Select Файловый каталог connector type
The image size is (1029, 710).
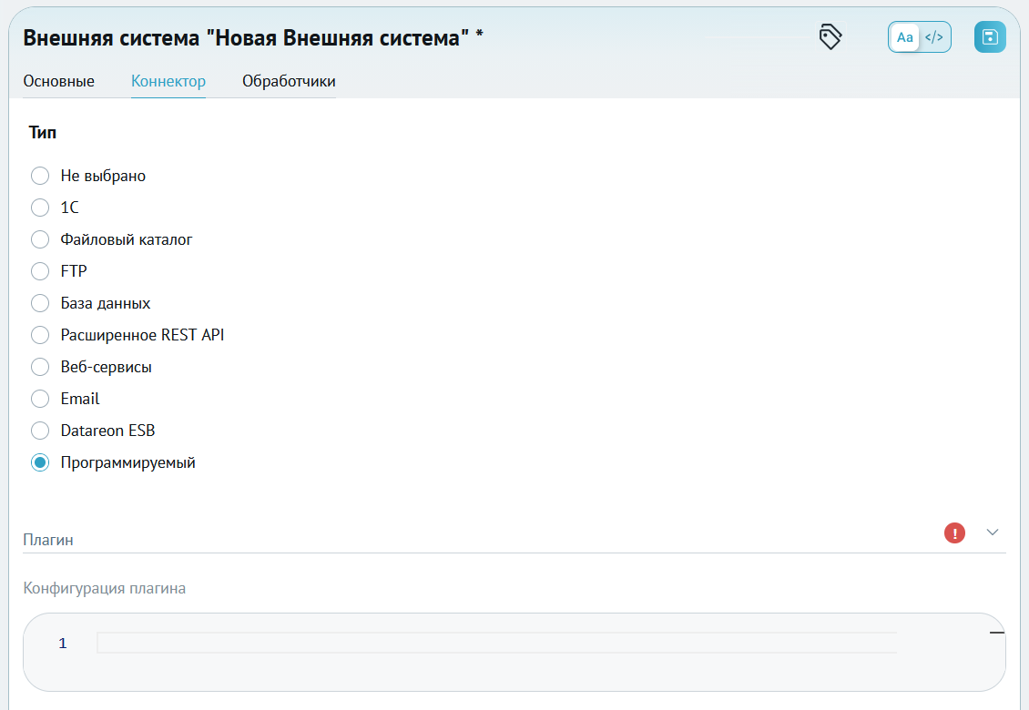40,239
